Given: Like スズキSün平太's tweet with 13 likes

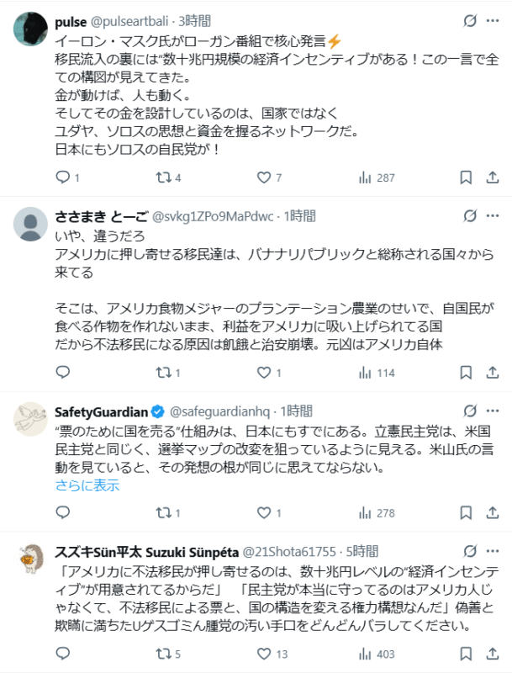Looking at the screenshot, I should [264, 653].
